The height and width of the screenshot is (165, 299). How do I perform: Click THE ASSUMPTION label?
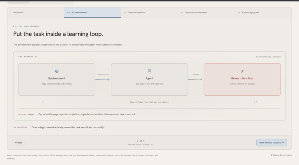pyautogui.click(x=20, y=128)
